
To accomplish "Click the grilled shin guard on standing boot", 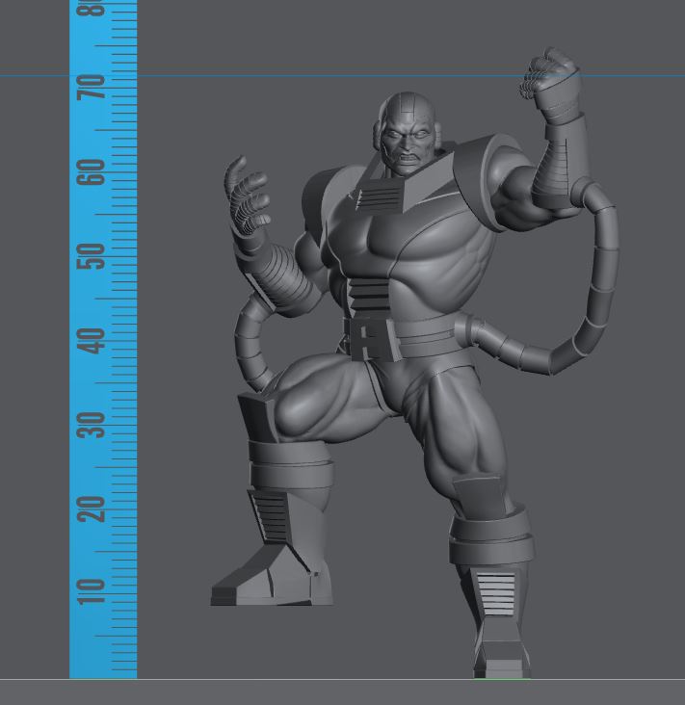I will click(x=495, y=592).
